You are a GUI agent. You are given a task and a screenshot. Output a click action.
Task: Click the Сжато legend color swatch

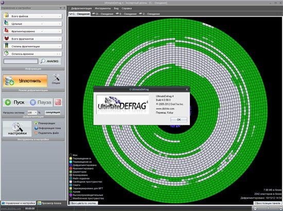pyautogui.click(x=71, y=185)
